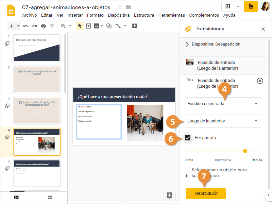Remove animation with the circled X
This screenshot has width=272, height=204.
pyautogui.click(x=260, y=81)
